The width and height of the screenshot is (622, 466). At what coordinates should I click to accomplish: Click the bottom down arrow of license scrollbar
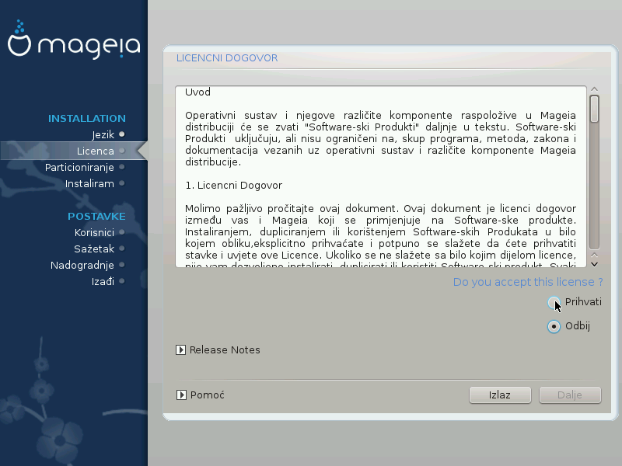point(594,264)
